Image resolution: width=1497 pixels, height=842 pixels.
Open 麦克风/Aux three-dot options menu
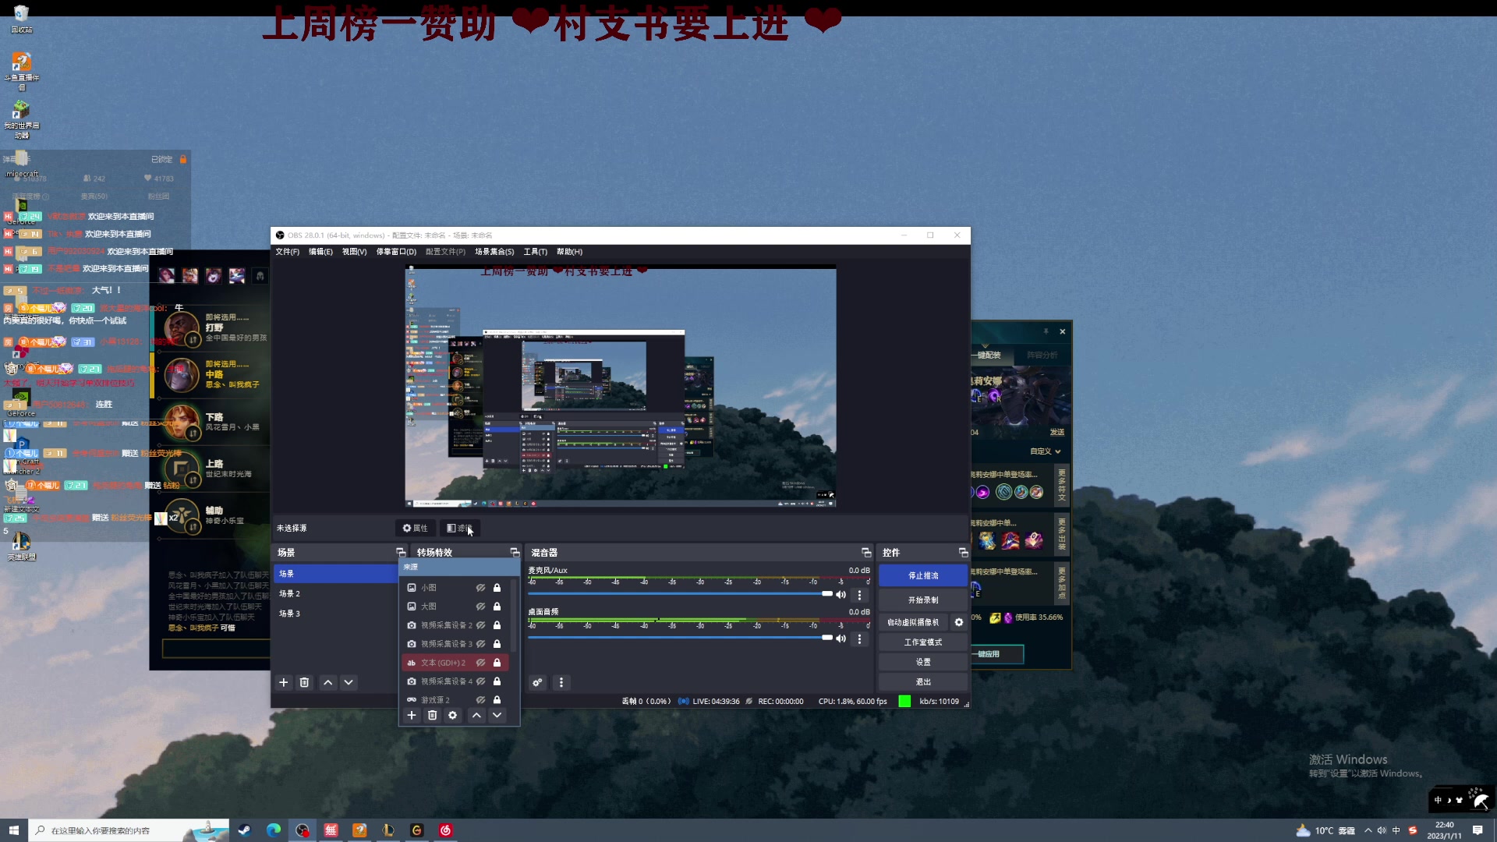pos(860,595)
